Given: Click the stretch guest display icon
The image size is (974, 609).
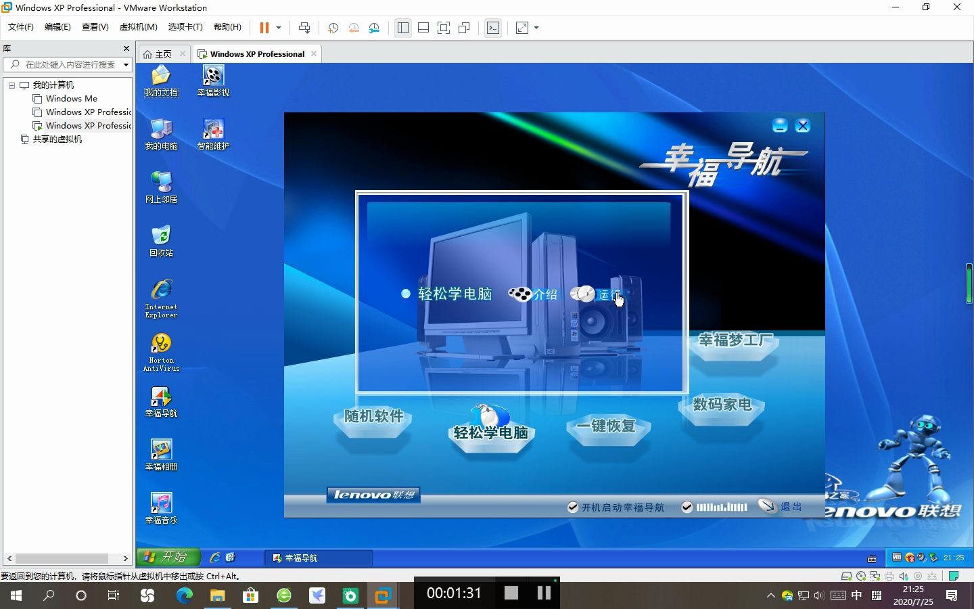Looking at the screenshot, I should click(x=522, y=28).
